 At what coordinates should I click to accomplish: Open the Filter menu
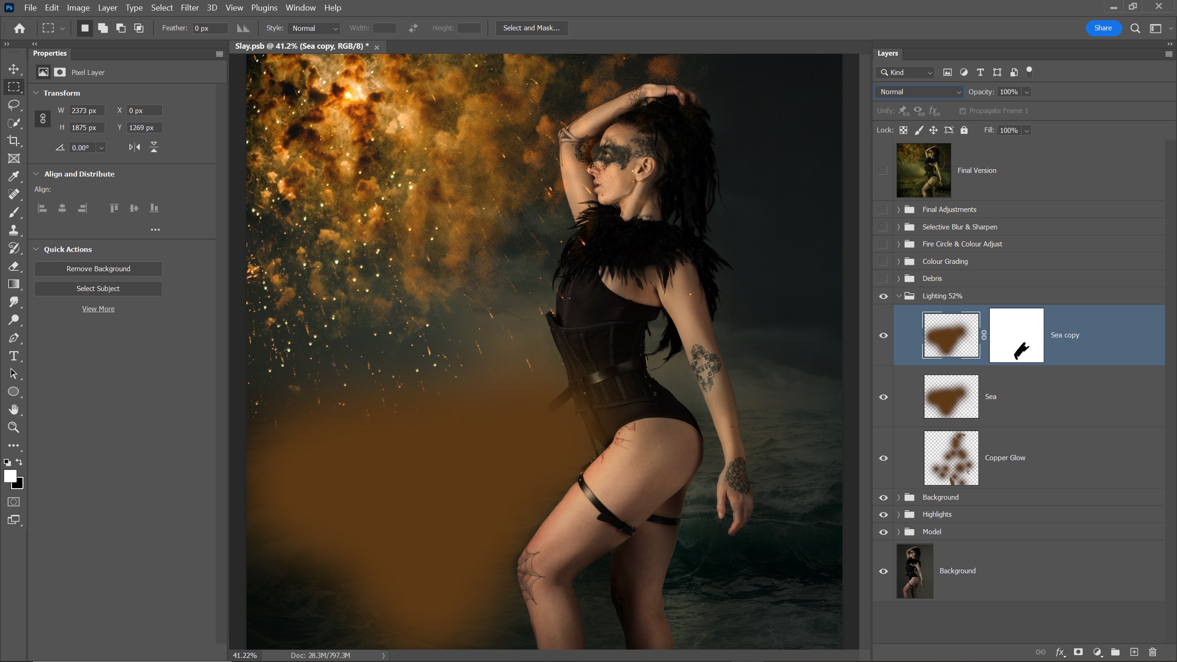tap(189, 8)
